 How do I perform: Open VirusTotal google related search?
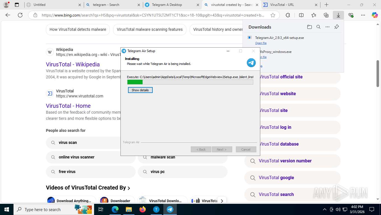[x=292, y=177]
